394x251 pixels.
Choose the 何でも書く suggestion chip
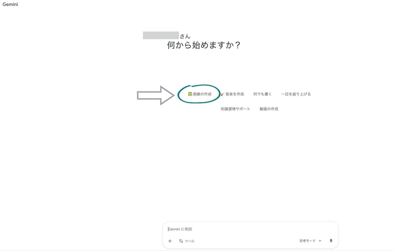point(262,94)
